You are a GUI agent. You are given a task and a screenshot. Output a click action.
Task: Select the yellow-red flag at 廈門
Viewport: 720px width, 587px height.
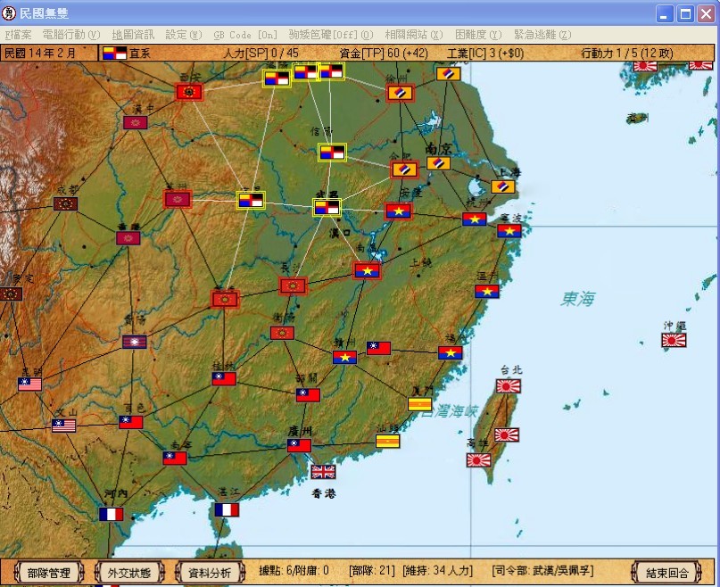click(419, 404)
